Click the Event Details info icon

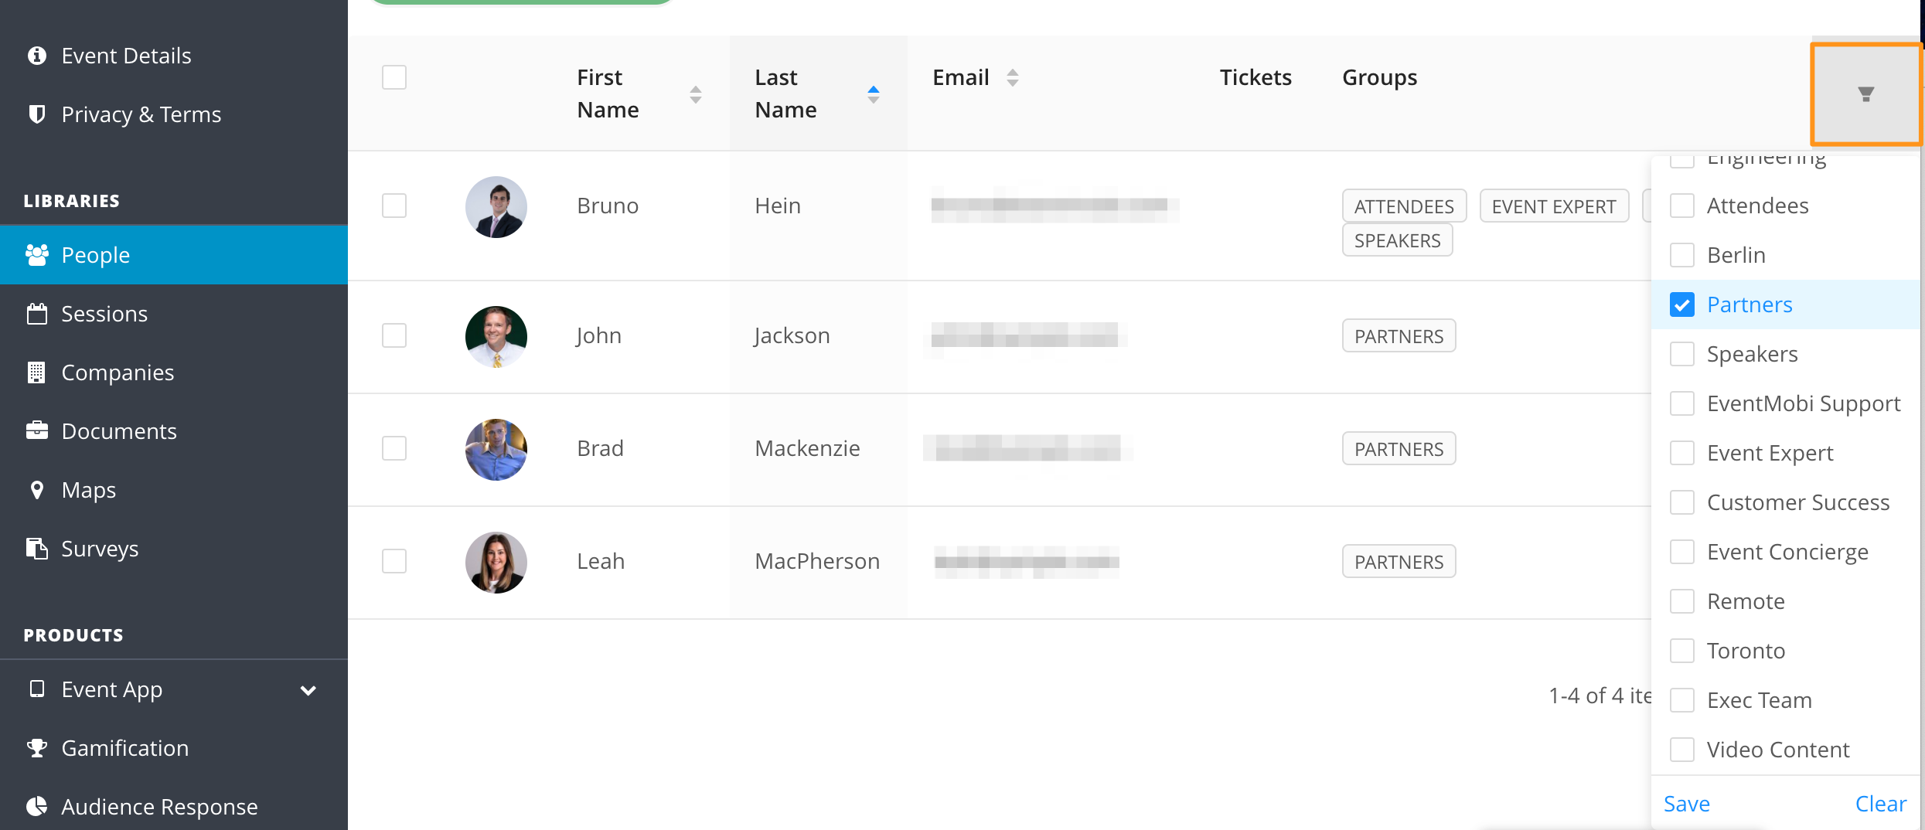tap(36, 56)
